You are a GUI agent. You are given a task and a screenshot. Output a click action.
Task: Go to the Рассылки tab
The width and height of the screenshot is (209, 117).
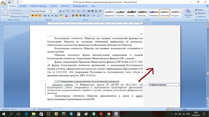pos(65,6)
